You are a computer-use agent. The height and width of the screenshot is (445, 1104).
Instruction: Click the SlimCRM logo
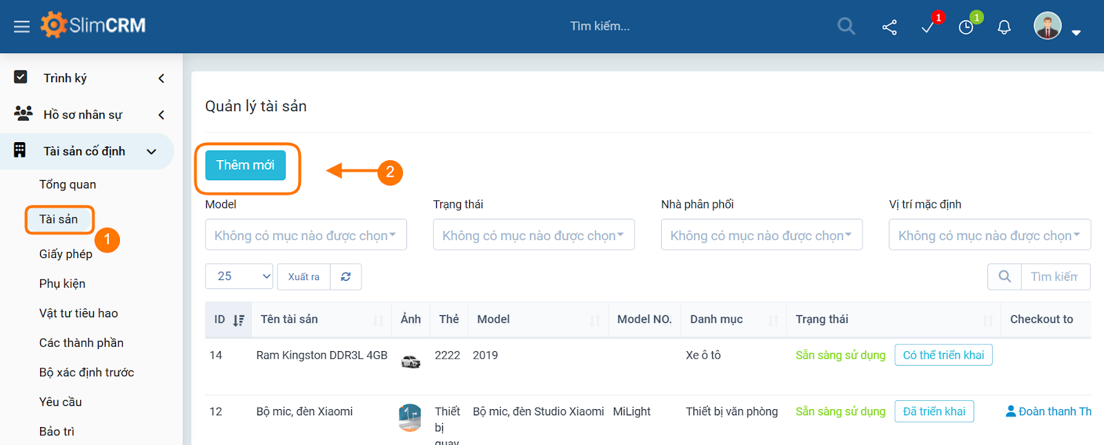[93, 26]
